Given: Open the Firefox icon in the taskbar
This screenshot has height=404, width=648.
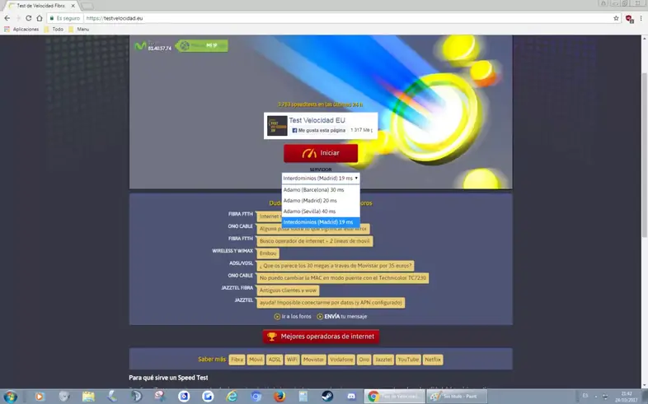Looking at the screenshot, I should tap(279, 397).
